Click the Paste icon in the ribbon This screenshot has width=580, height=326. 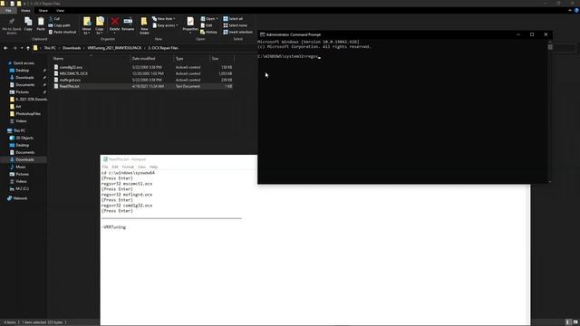[x=41, y=24]
